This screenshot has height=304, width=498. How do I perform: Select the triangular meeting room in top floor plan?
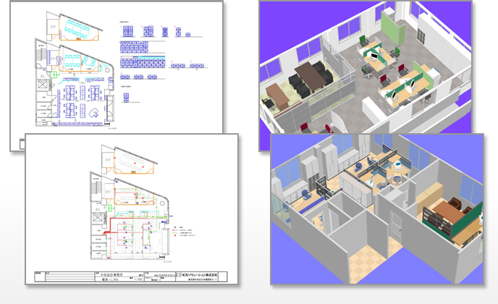pyautogui.click(x=78, y=29)
